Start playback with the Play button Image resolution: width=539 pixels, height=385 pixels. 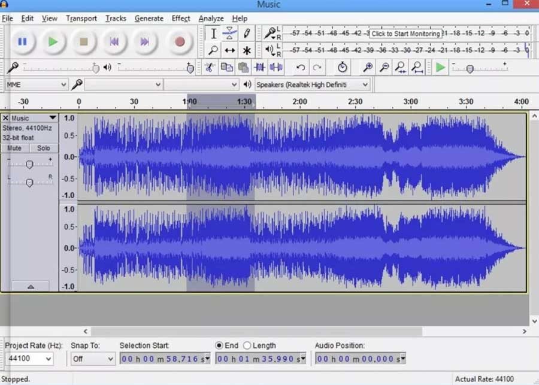tap(53, 41)
